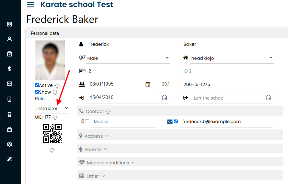Open the hamburger navigation menu
288x184 pixels.
tap(31, 4)
